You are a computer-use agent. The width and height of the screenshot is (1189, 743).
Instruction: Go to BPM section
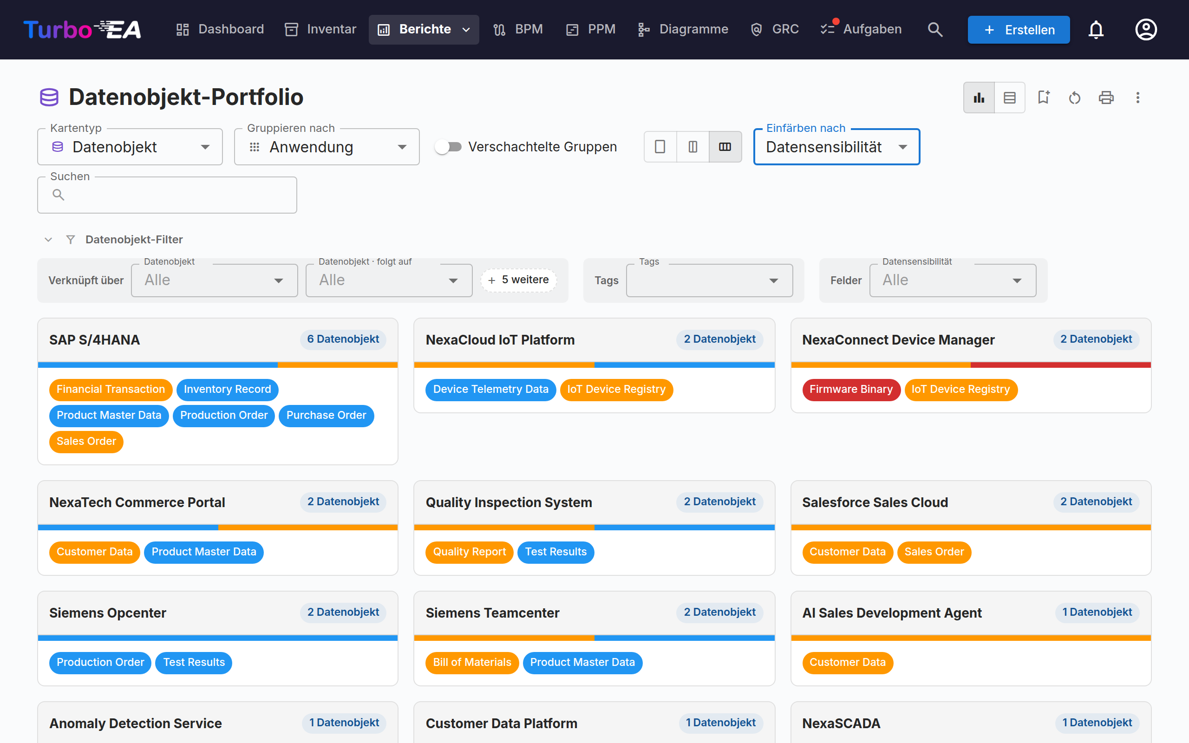(x=518, y=29)
